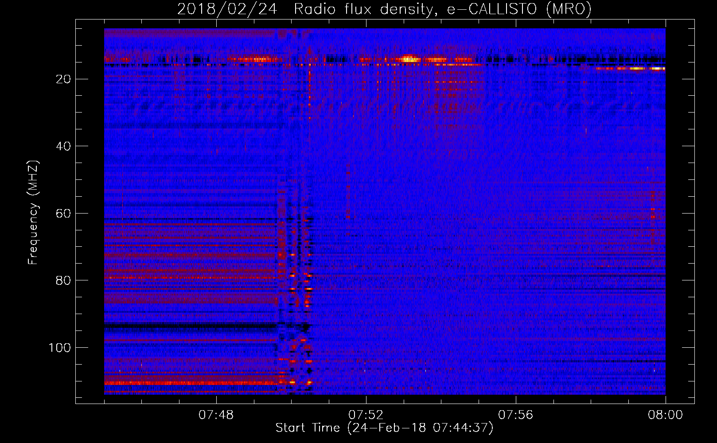
Task: Click the 80 MHz frequency tick label
Action: [x=64, y=281]
